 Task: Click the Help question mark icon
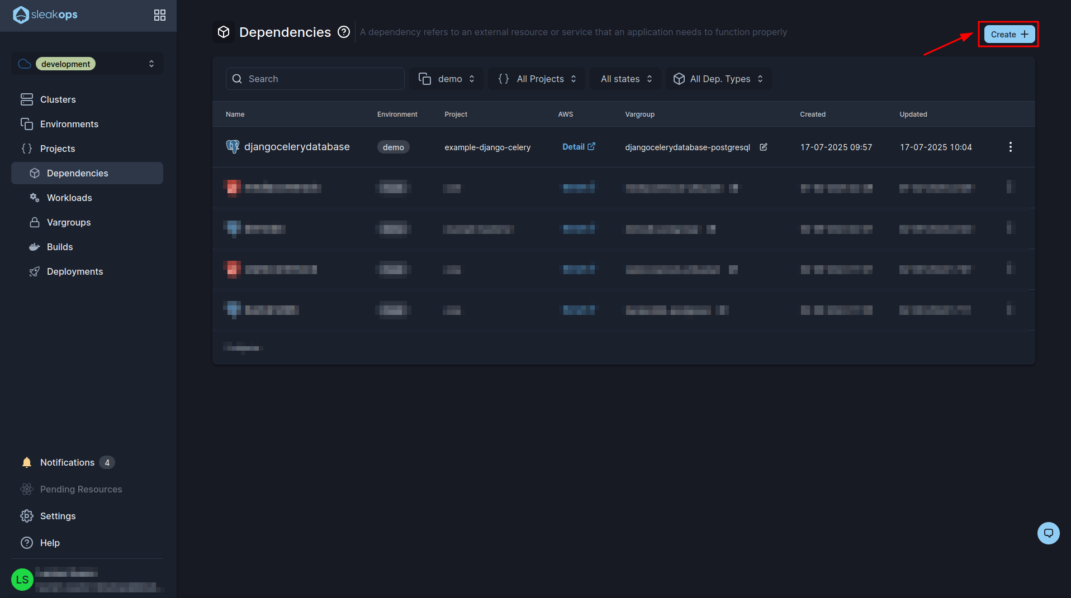[27, 543]
